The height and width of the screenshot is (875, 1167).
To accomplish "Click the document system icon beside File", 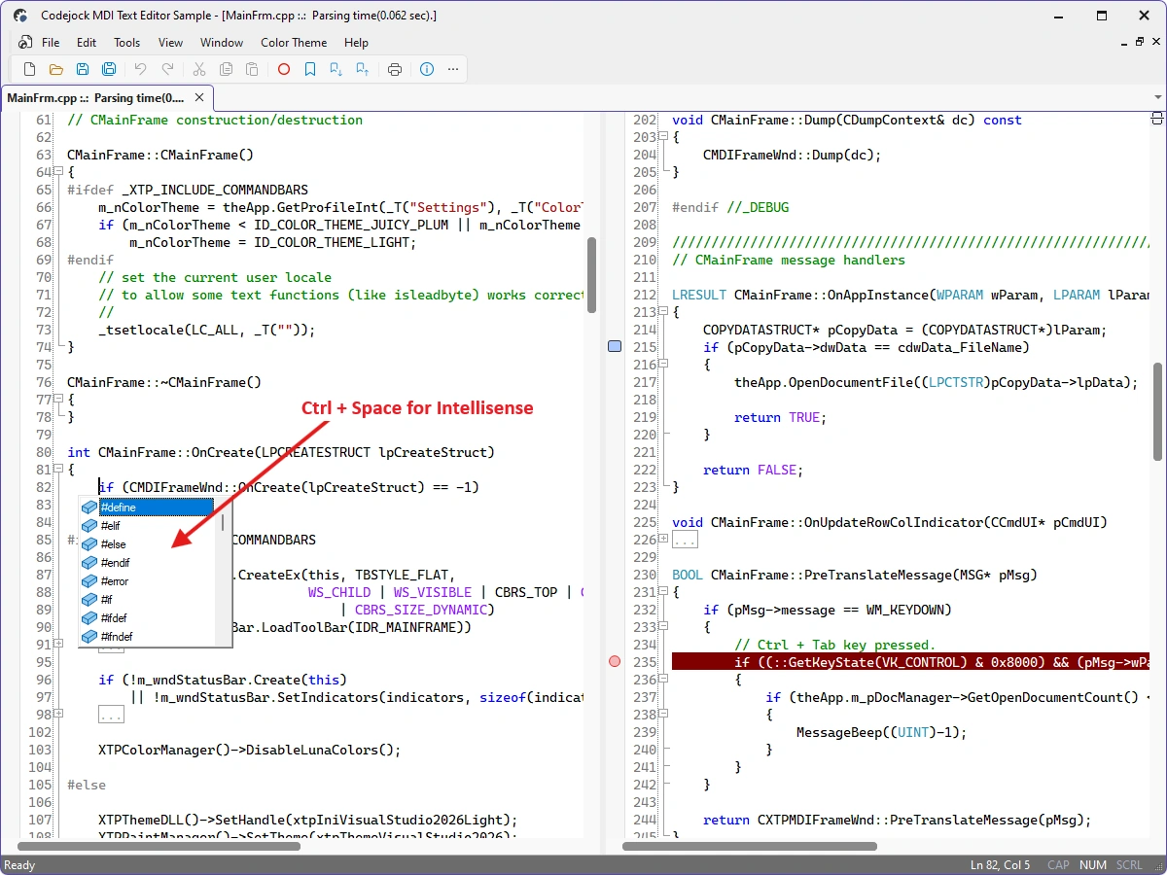I will point(25,42).
